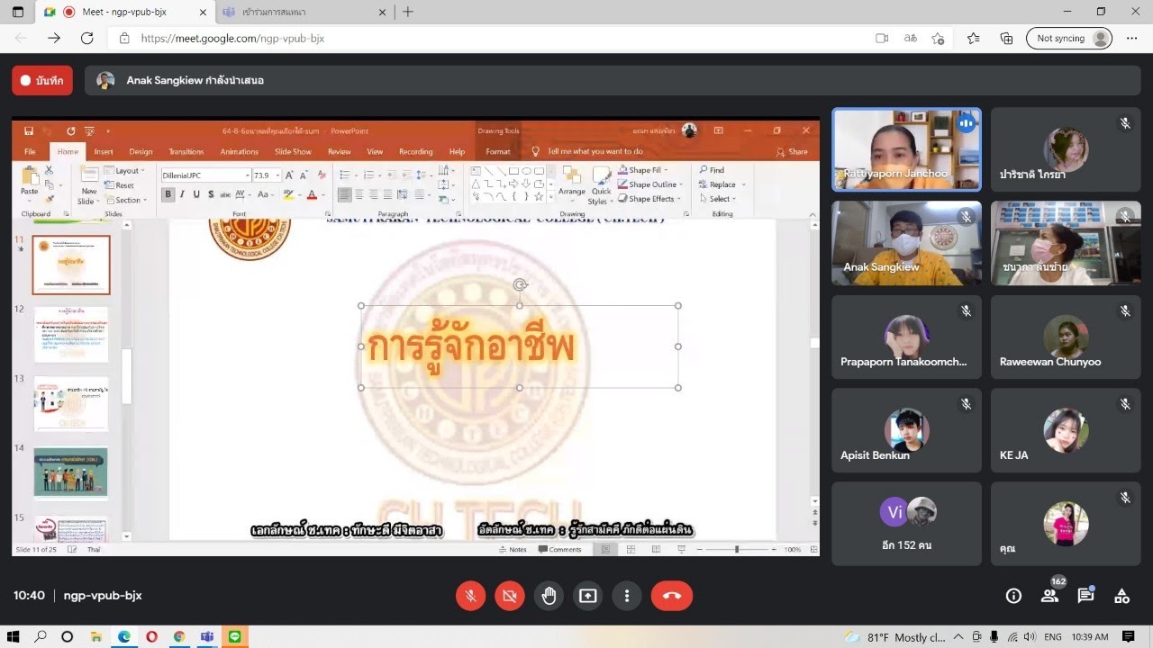Open Meet more options three-dot menu
The height and width of the screenshot is (648, 1153).
627,596
